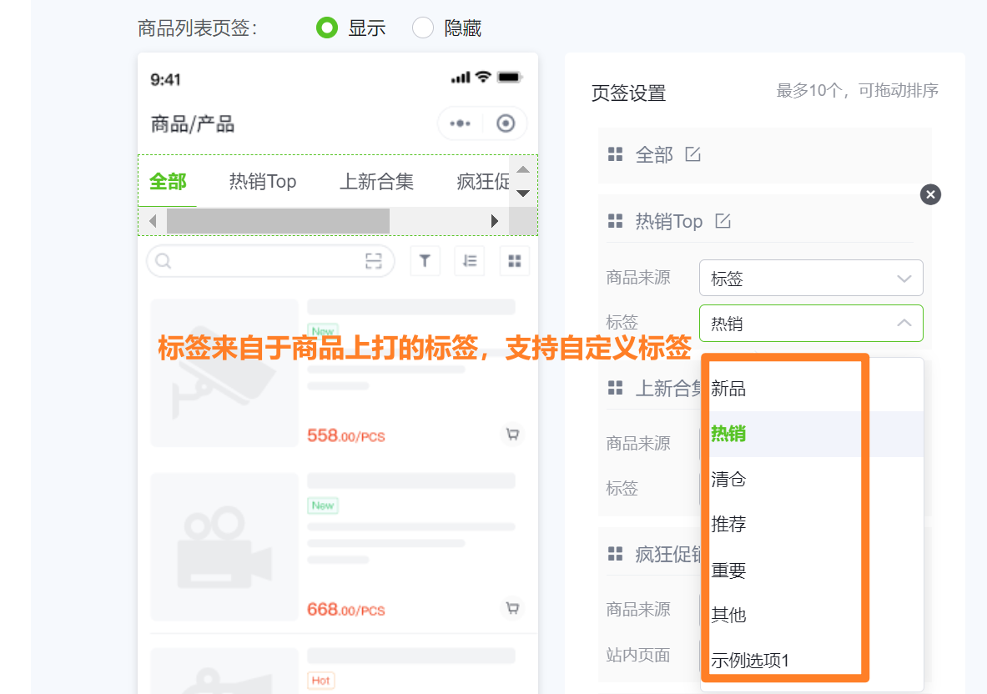Screen dimensions: 987x694
Task: Open the mini-program more menu dots
Action: pyautogui.click(x=461, y=123)
